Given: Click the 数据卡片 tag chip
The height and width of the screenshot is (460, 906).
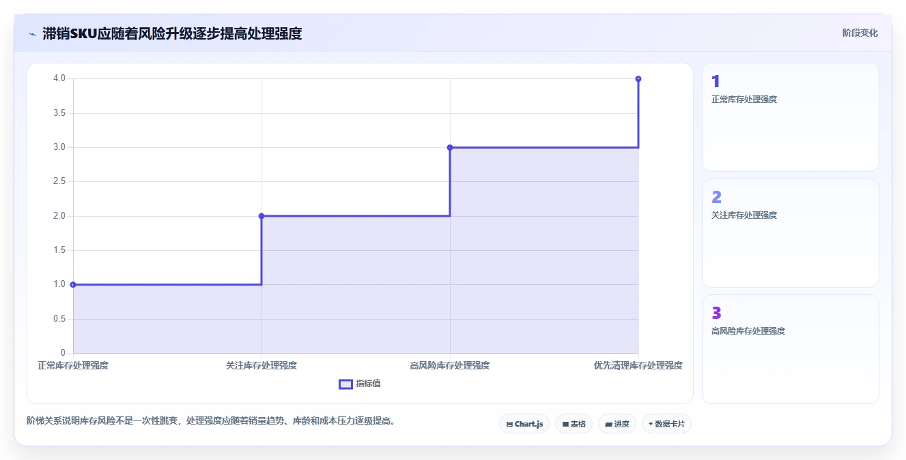Looking at the screenshot, I should (x=666, y=424).
